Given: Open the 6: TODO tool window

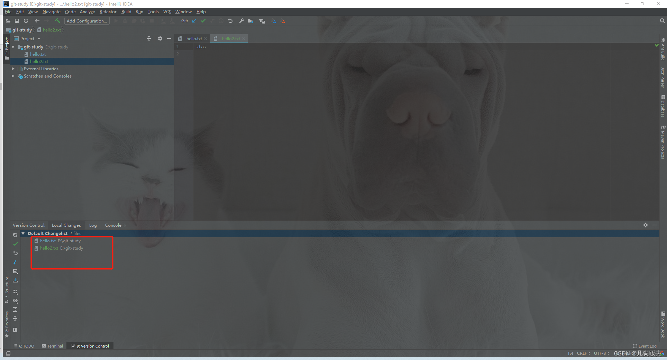Looking at the screenshot, I should coord(24,346).
